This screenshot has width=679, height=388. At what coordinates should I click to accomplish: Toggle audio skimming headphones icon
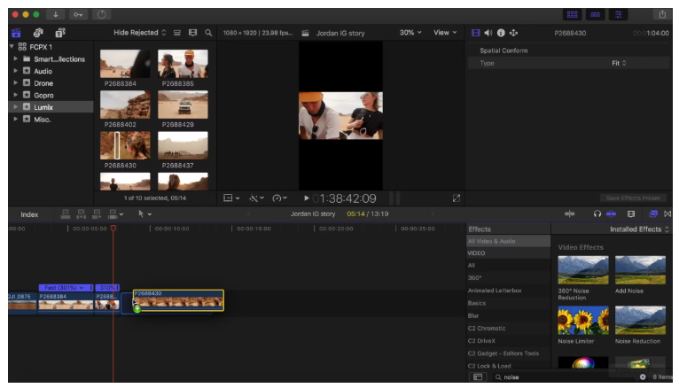[597, 213]
